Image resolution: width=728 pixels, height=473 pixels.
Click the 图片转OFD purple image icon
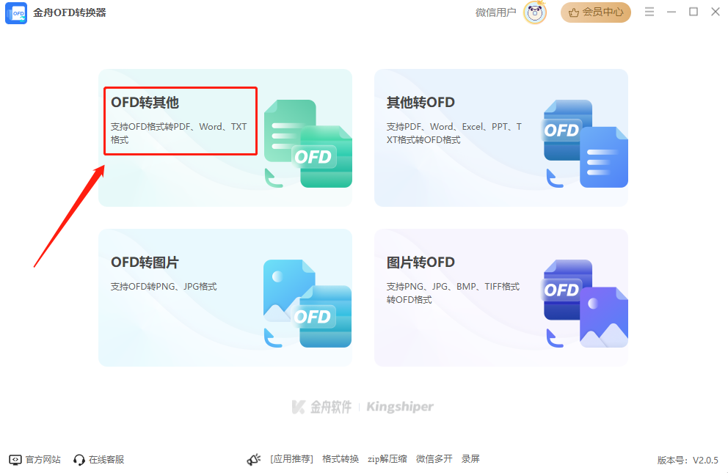(x=584, y=303)
